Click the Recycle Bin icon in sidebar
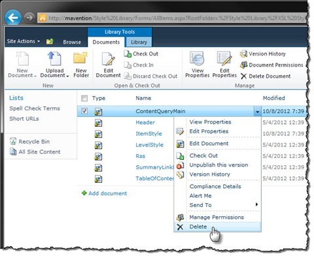Viewport: 314px width, 256px height. coord(13,142)
